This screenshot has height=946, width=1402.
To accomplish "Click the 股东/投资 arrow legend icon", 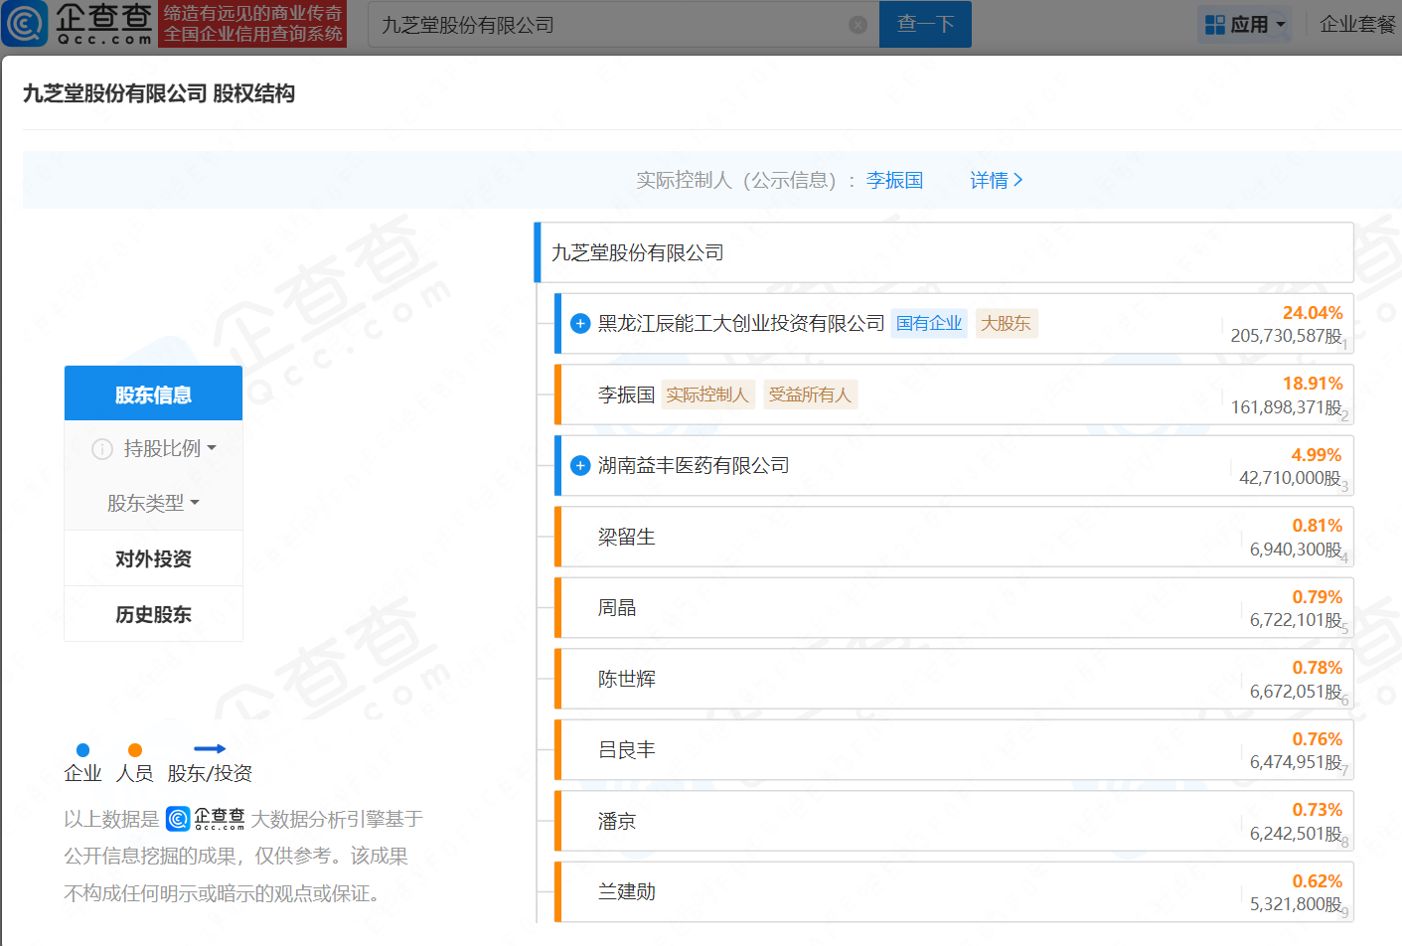I will tap(210, 749).
